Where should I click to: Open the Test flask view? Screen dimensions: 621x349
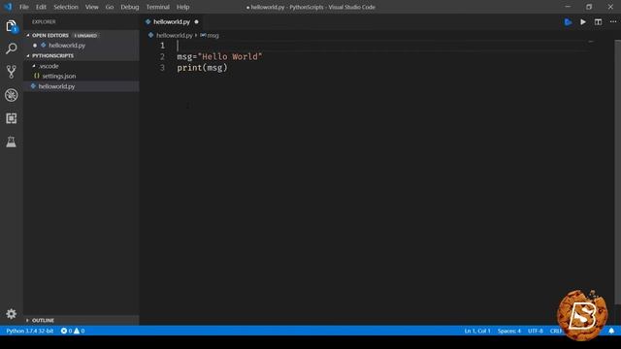point(11,142)
